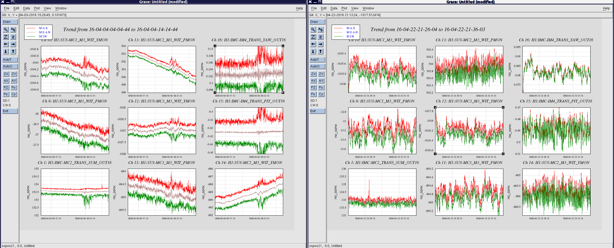Click Ch 1 IMC-MC2_TRANS_SUM plot in right window
This screenshot has width=614, height=248.
pos(382,192)
